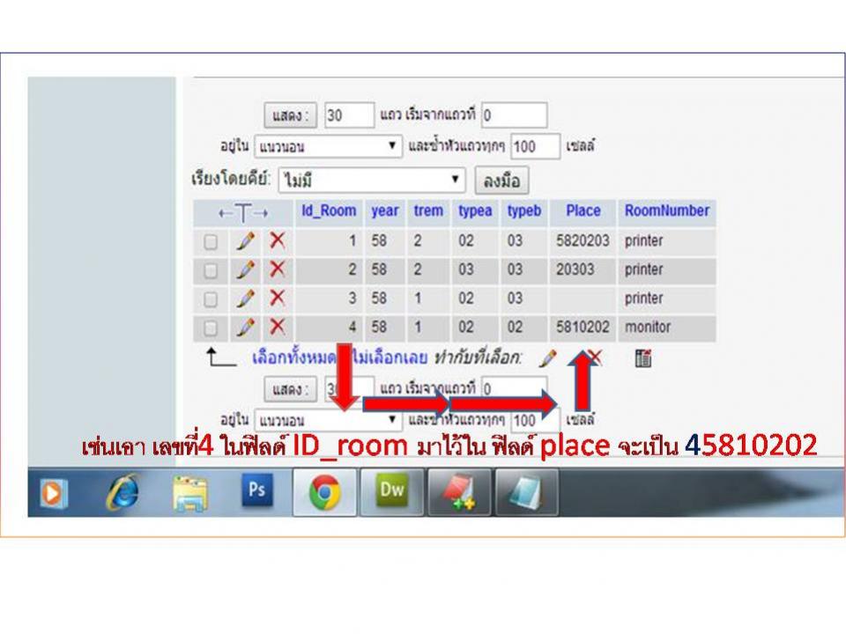This screenshot has width=846, height=634.
Task: Edit row with Id_Room 3 using pencil
Action: pyautogui.click(x=246, y=299)
